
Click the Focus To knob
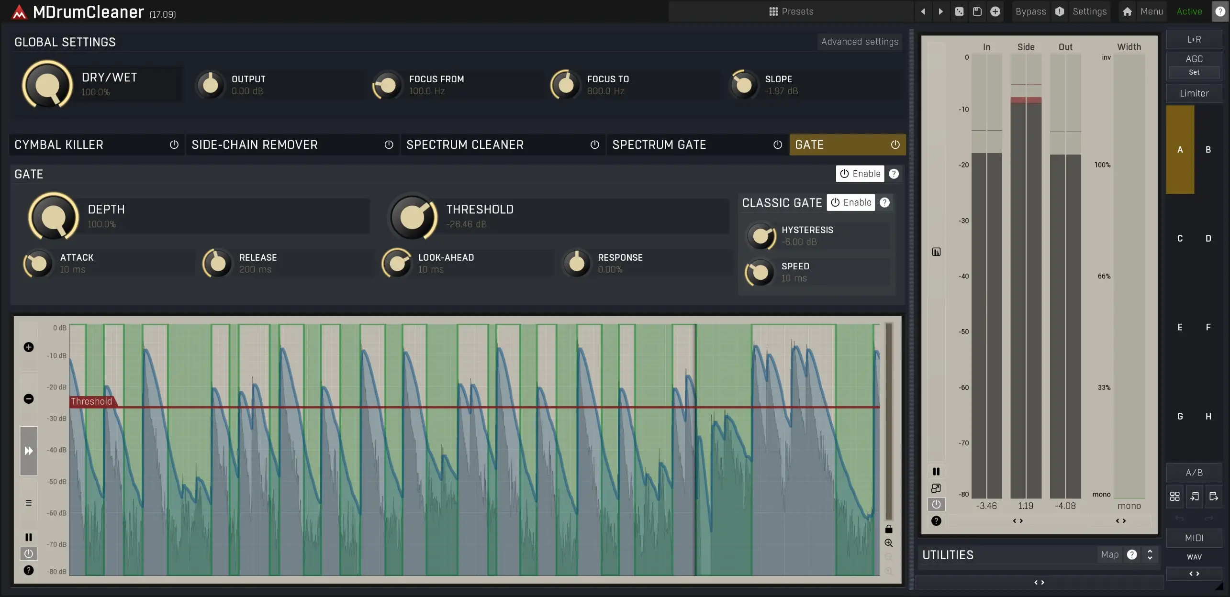(x=566, y=85)
